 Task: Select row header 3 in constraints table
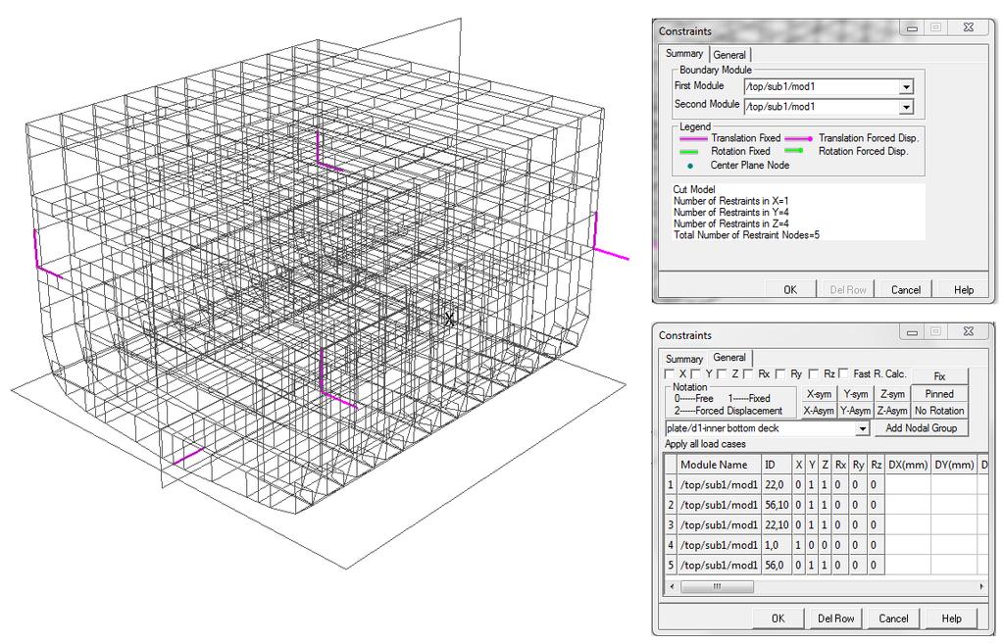tap(671, 525)
